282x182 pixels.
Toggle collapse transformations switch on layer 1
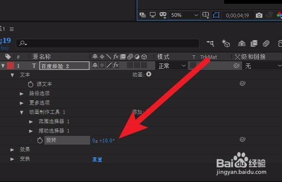point(102,65)
